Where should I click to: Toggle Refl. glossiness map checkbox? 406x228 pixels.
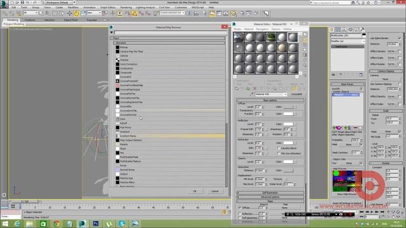point(240,218)
